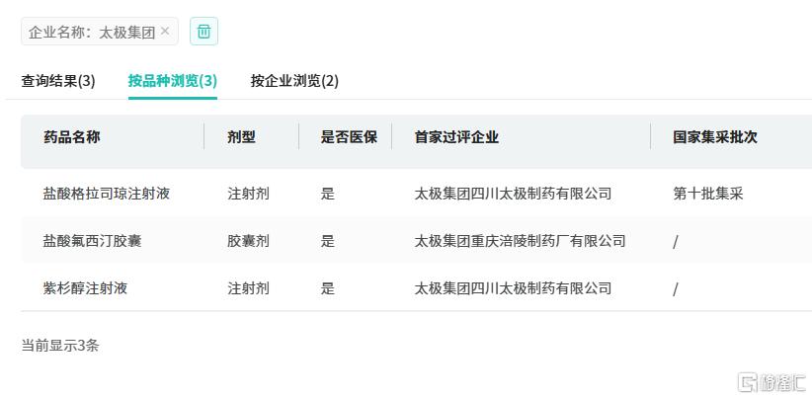812x399 pixels.
Task: Click the 是否医保 column header
Action: (x=349, y=137)
